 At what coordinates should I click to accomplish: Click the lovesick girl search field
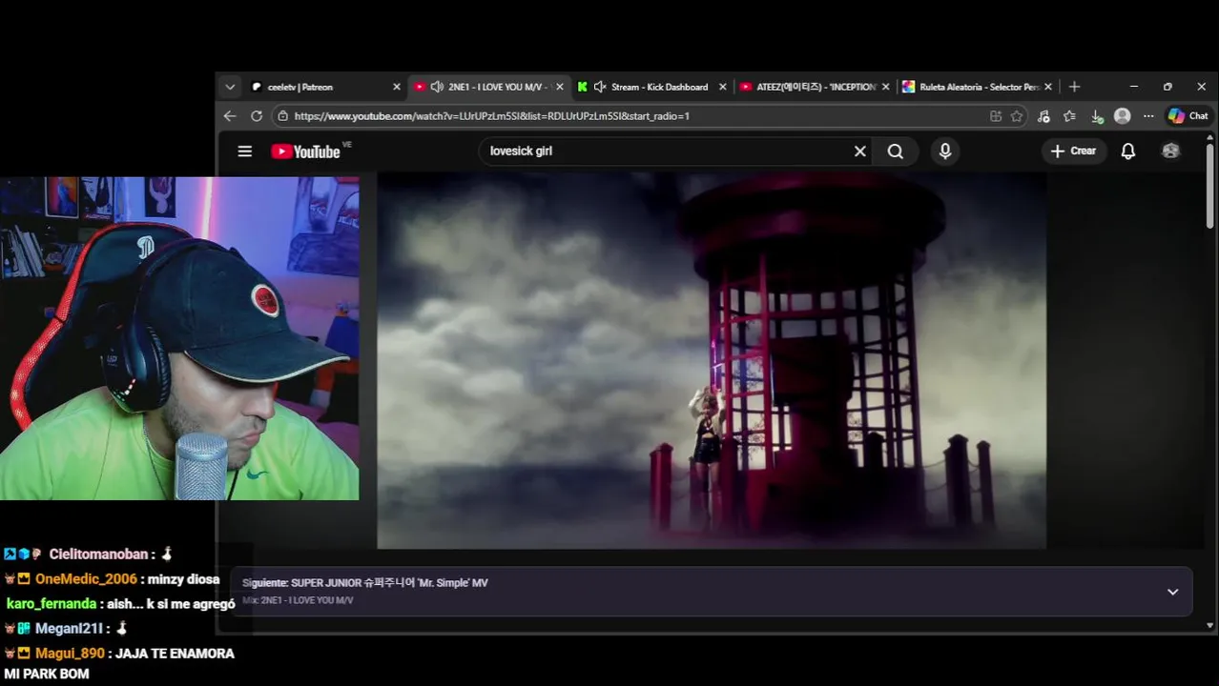coord(663,151)
